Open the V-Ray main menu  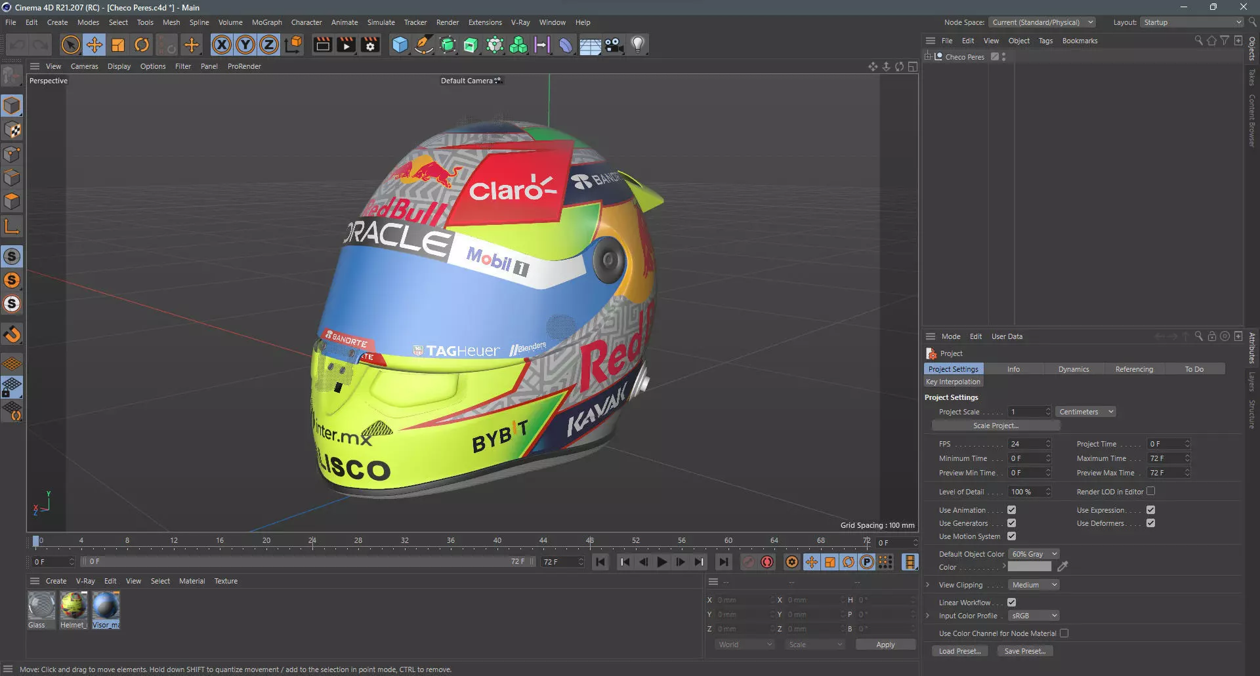tap(520, 22)
